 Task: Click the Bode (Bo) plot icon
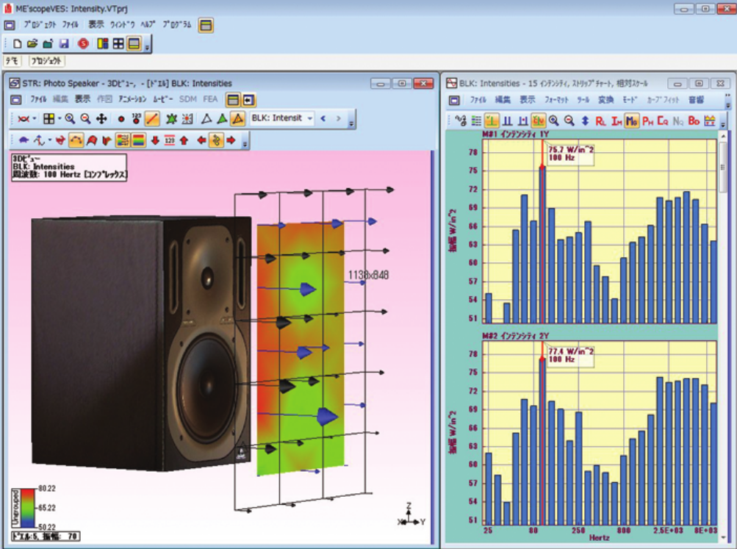[x=694, y=120]
